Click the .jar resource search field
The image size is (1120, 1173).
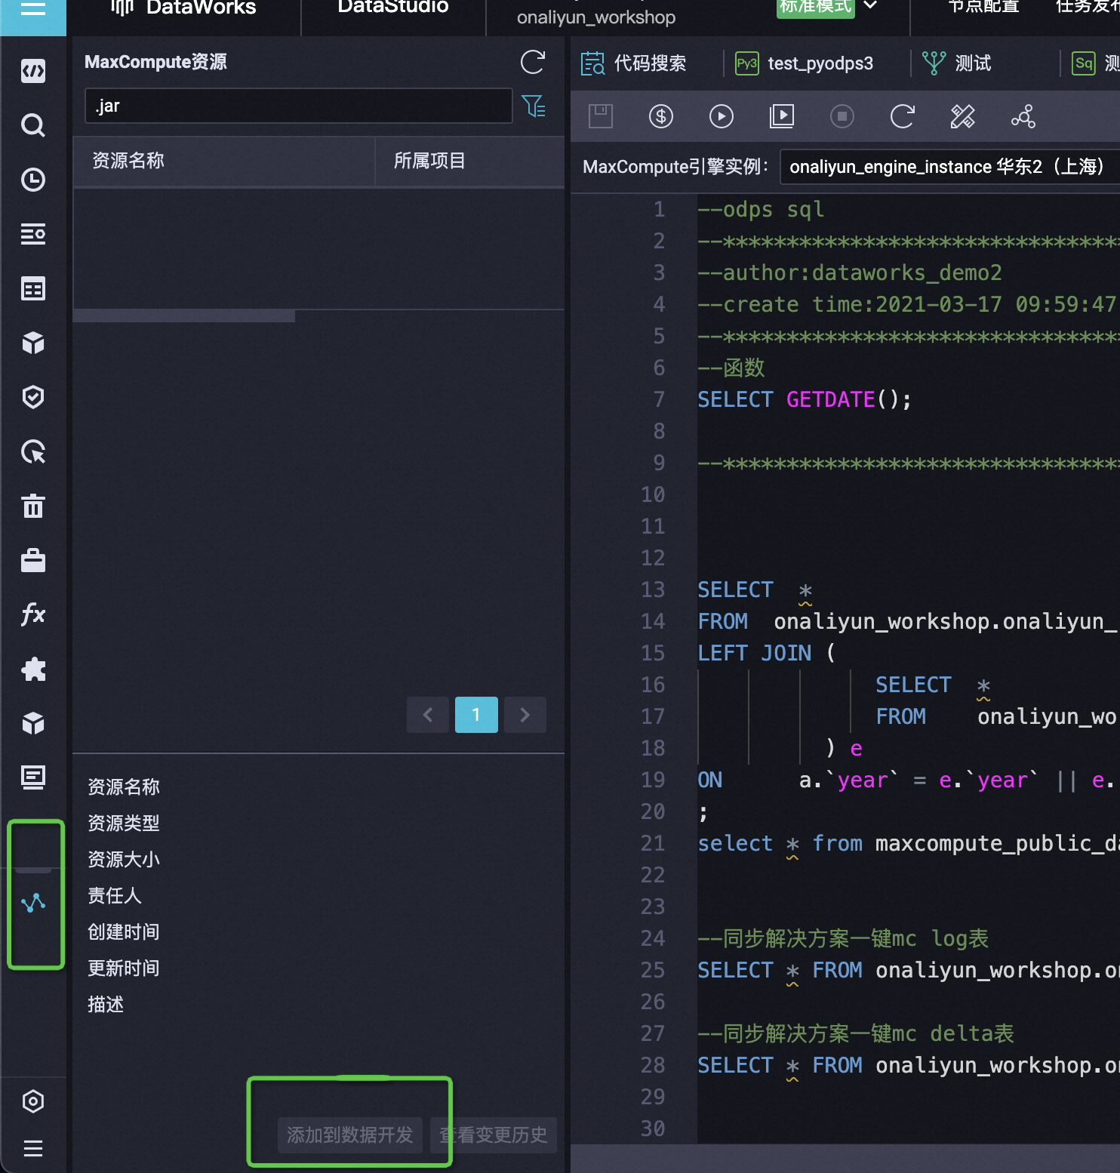click(299, 106)
